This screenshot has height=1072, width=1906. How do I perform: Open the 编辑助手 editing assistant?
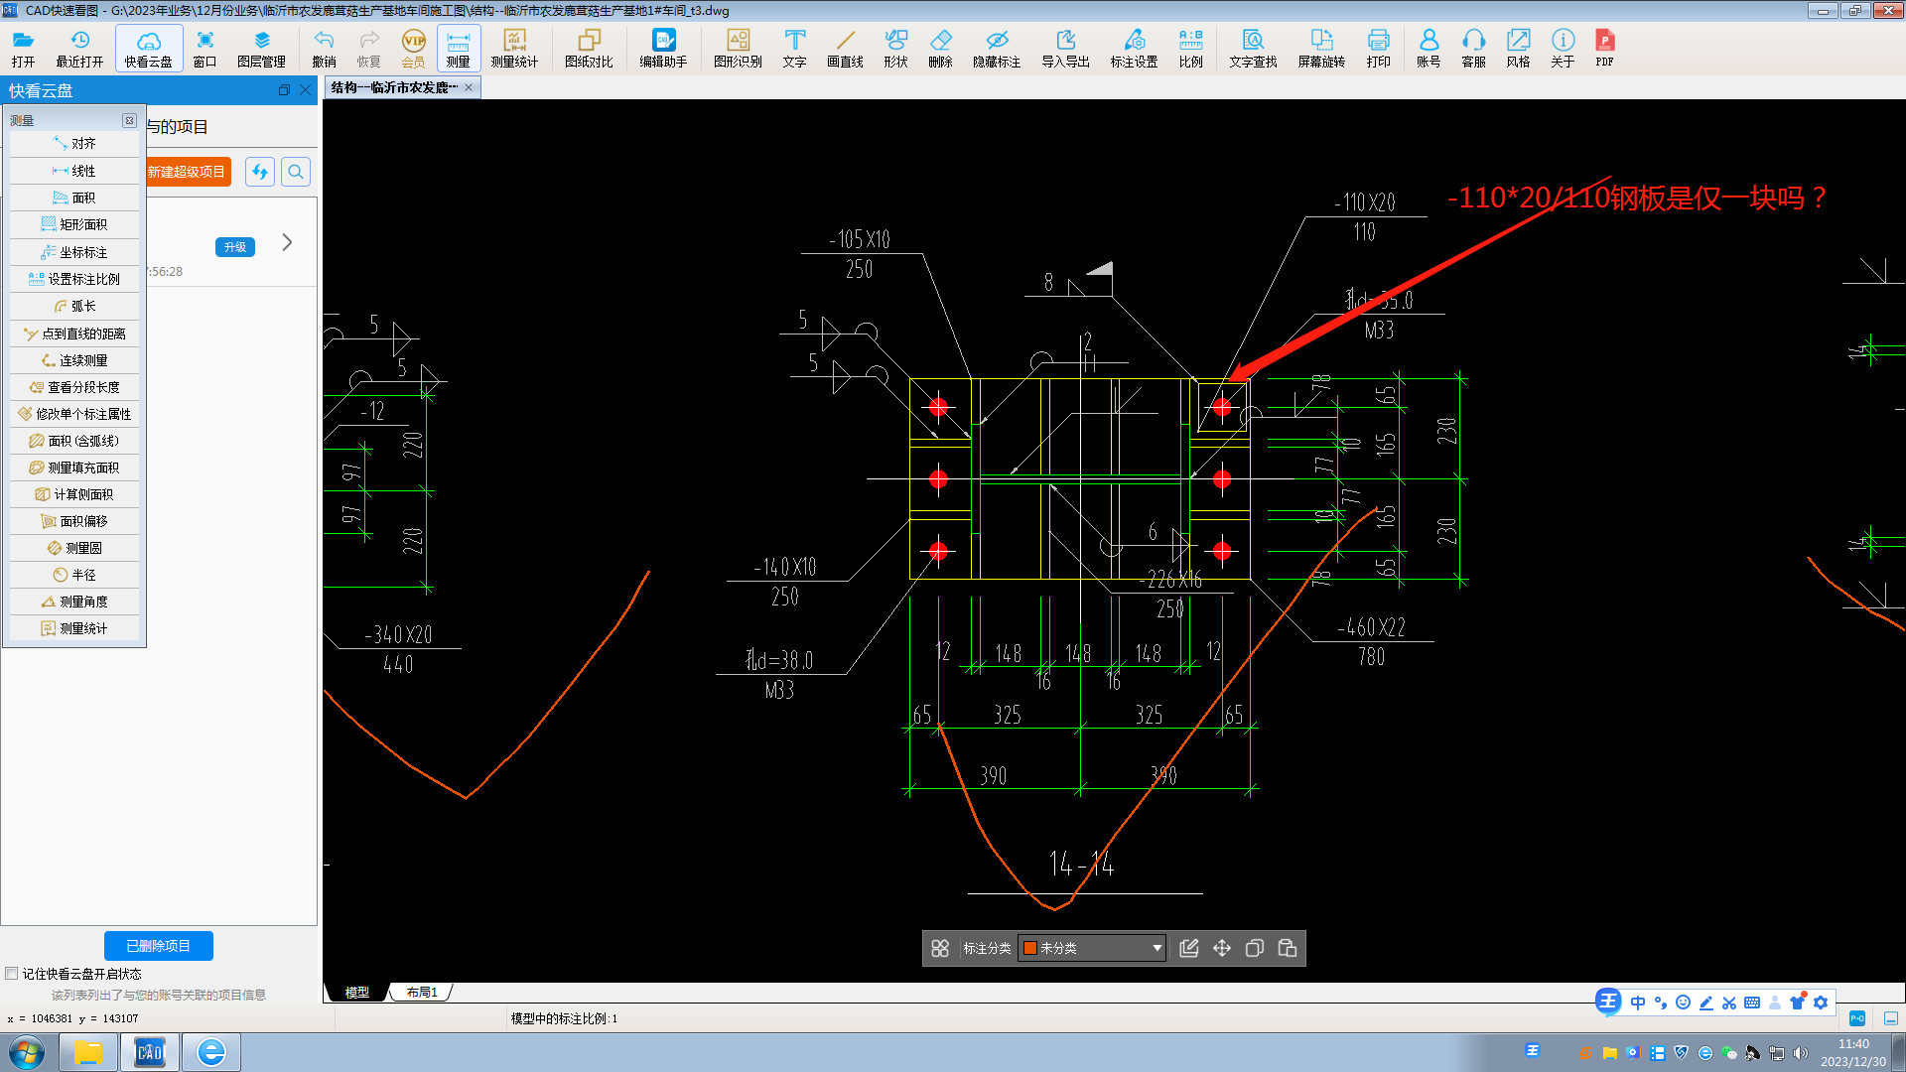click(x=663, y=48)
